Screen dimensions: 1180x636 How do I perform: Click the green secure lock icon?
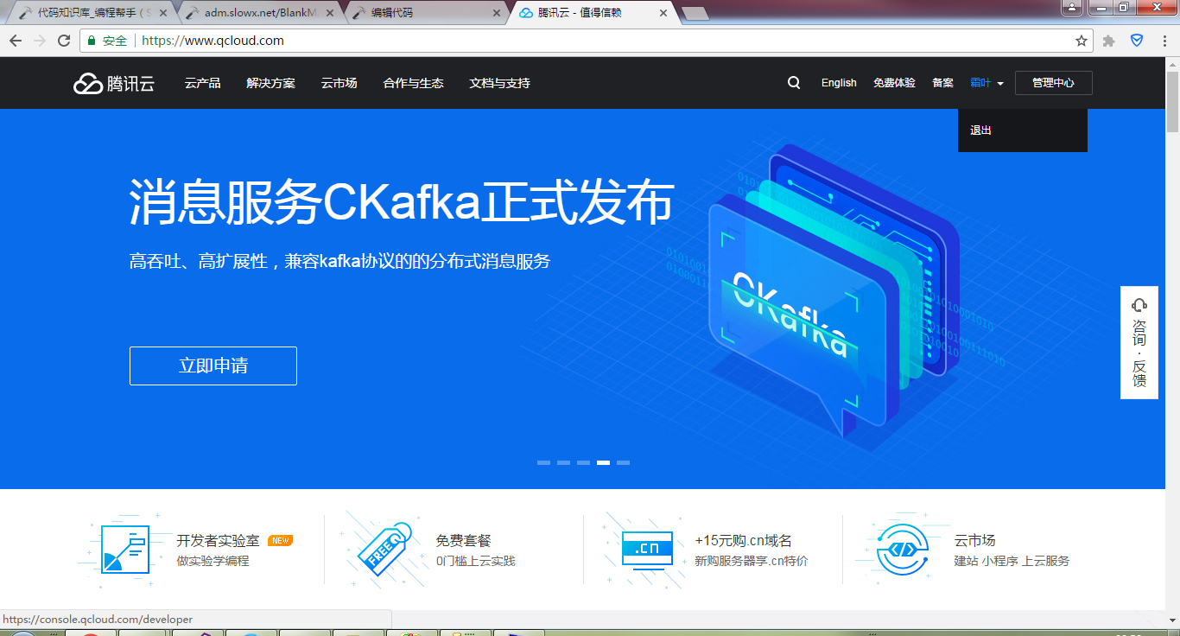tap(92, 41)
